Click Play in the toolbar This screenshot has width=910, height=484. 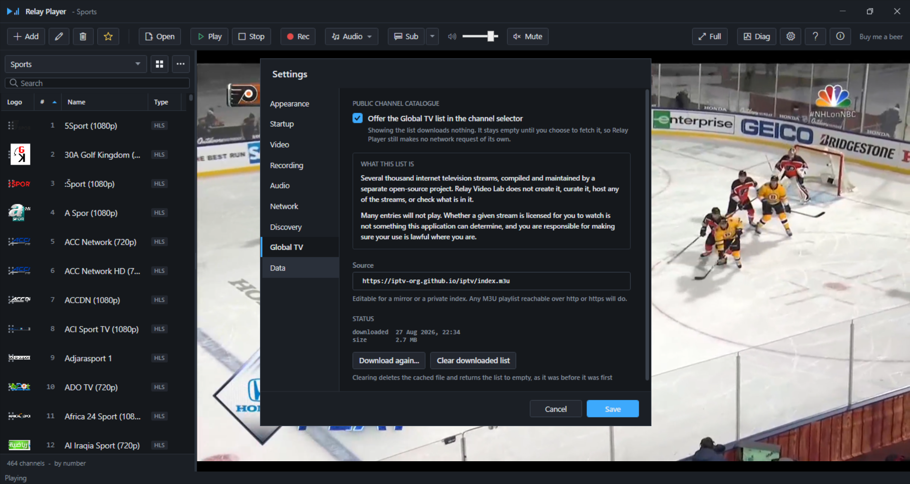point(209,37)
